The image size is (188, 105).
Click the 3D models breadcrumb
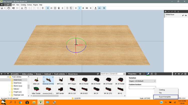click(x=15, y=74)
